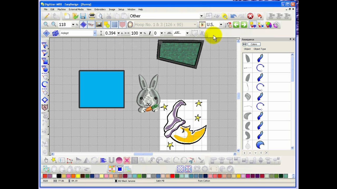
Task: Close the Resequence panel
Action: 294,39
